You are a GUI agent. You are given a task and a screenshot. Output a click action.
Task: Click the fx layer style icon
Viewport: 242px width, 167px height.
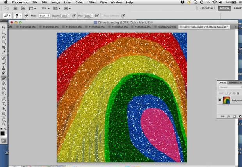click(228, 117)
